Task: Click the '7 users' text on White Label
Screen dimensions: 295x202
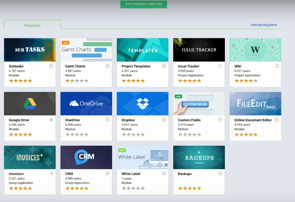Action: click(126, 179)
